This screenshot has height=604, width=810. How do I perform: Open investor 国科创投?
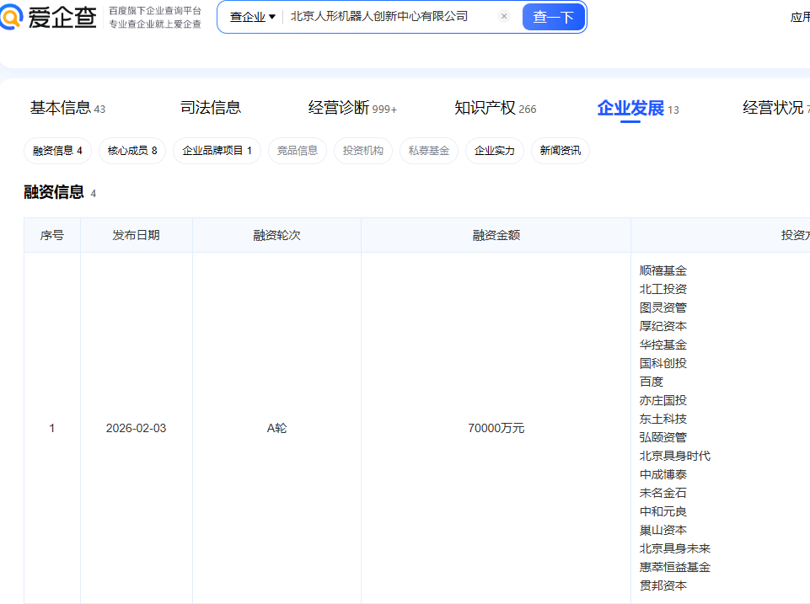[662, 363]
